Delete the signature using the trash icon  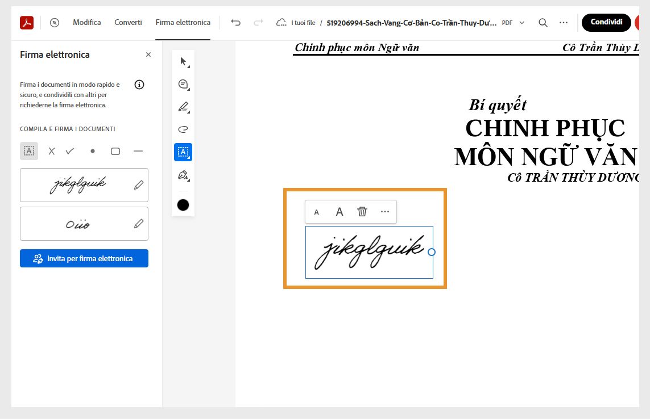point(362,211)
